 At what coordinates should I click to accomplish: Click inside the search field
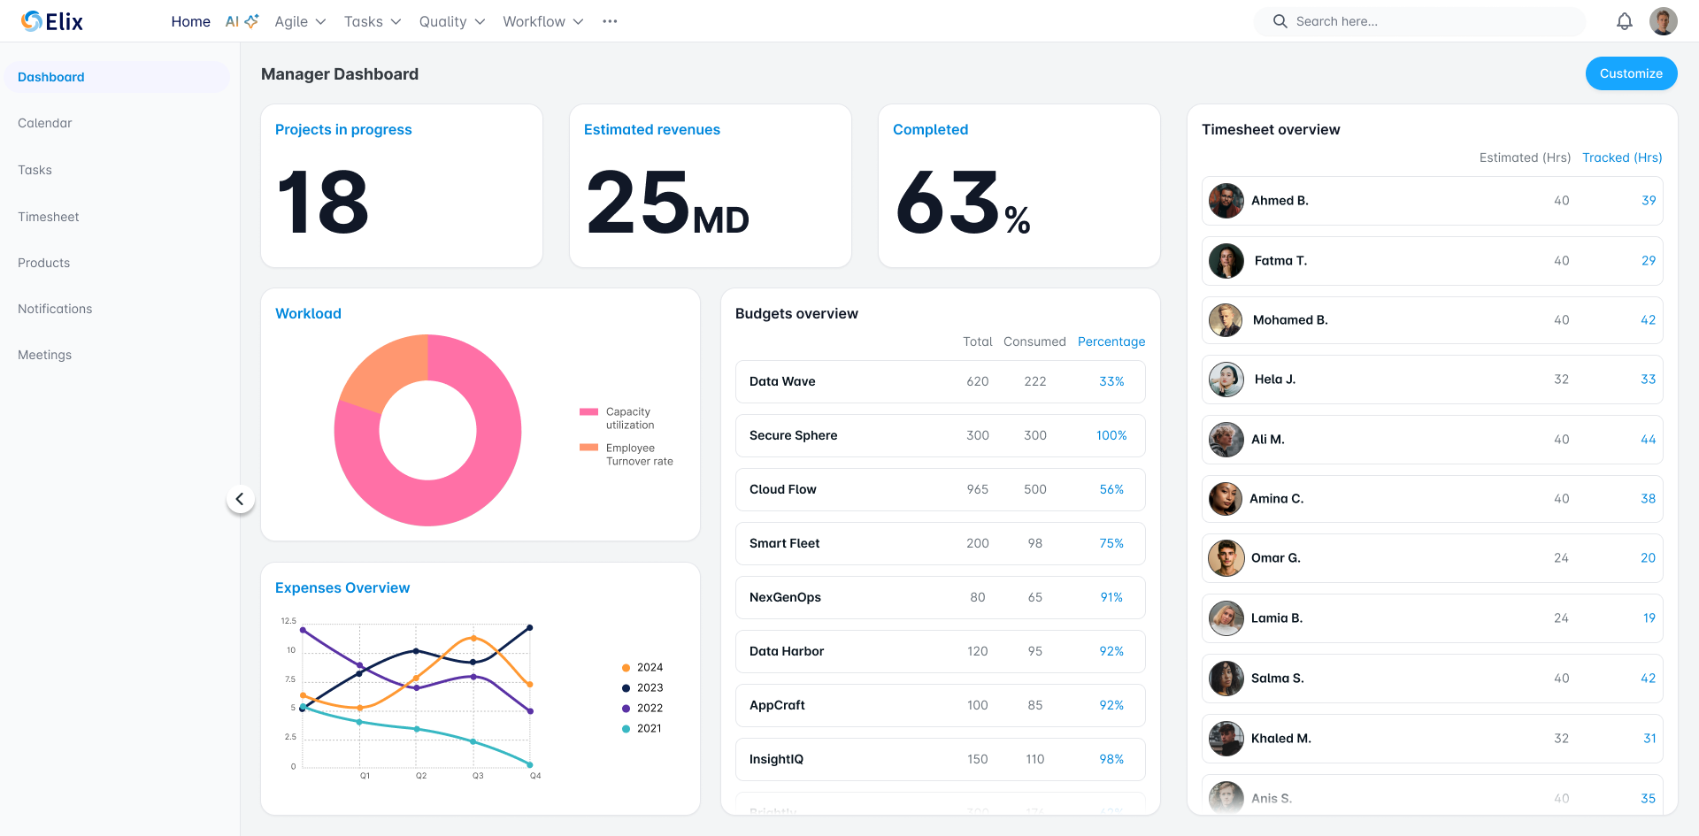1416,21
